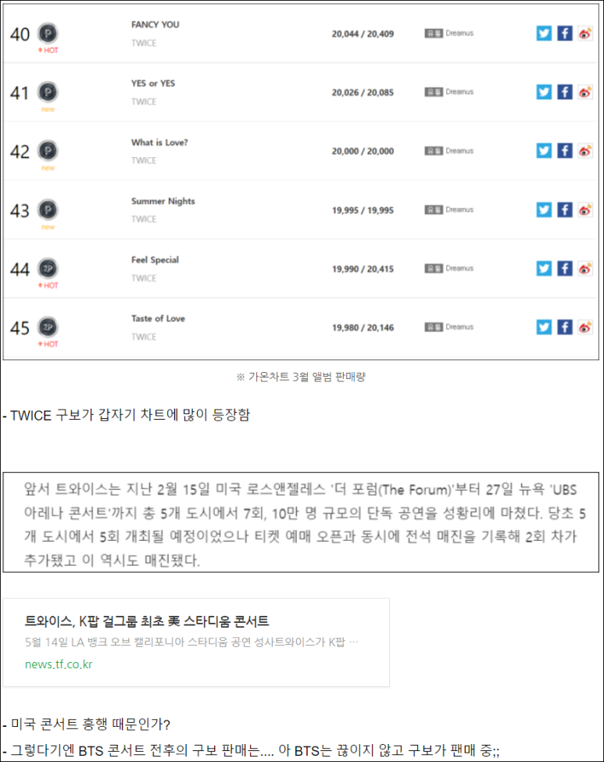Viewport: 604px width, 762px height.
Task: Share What is Love? on Weibo
Action: click(x=585, y=151)
